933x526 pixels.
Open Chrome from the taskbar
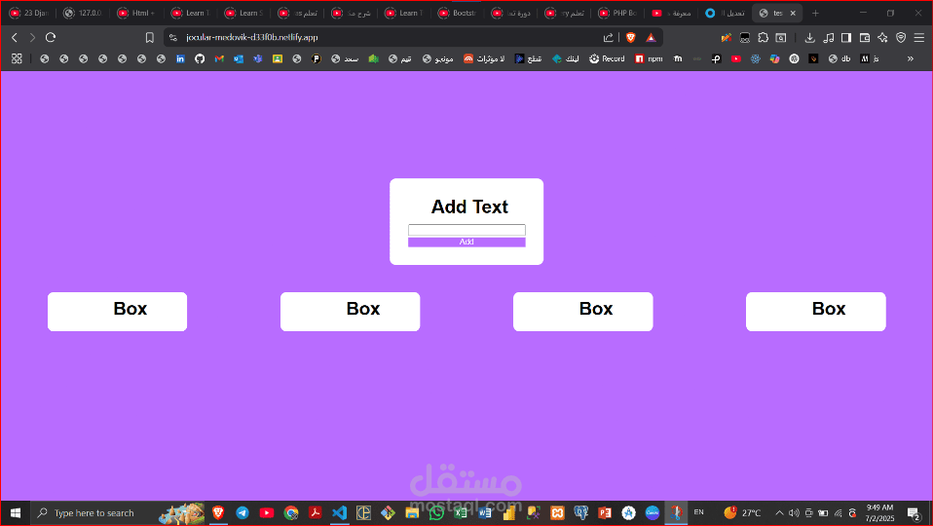[291, 513]
